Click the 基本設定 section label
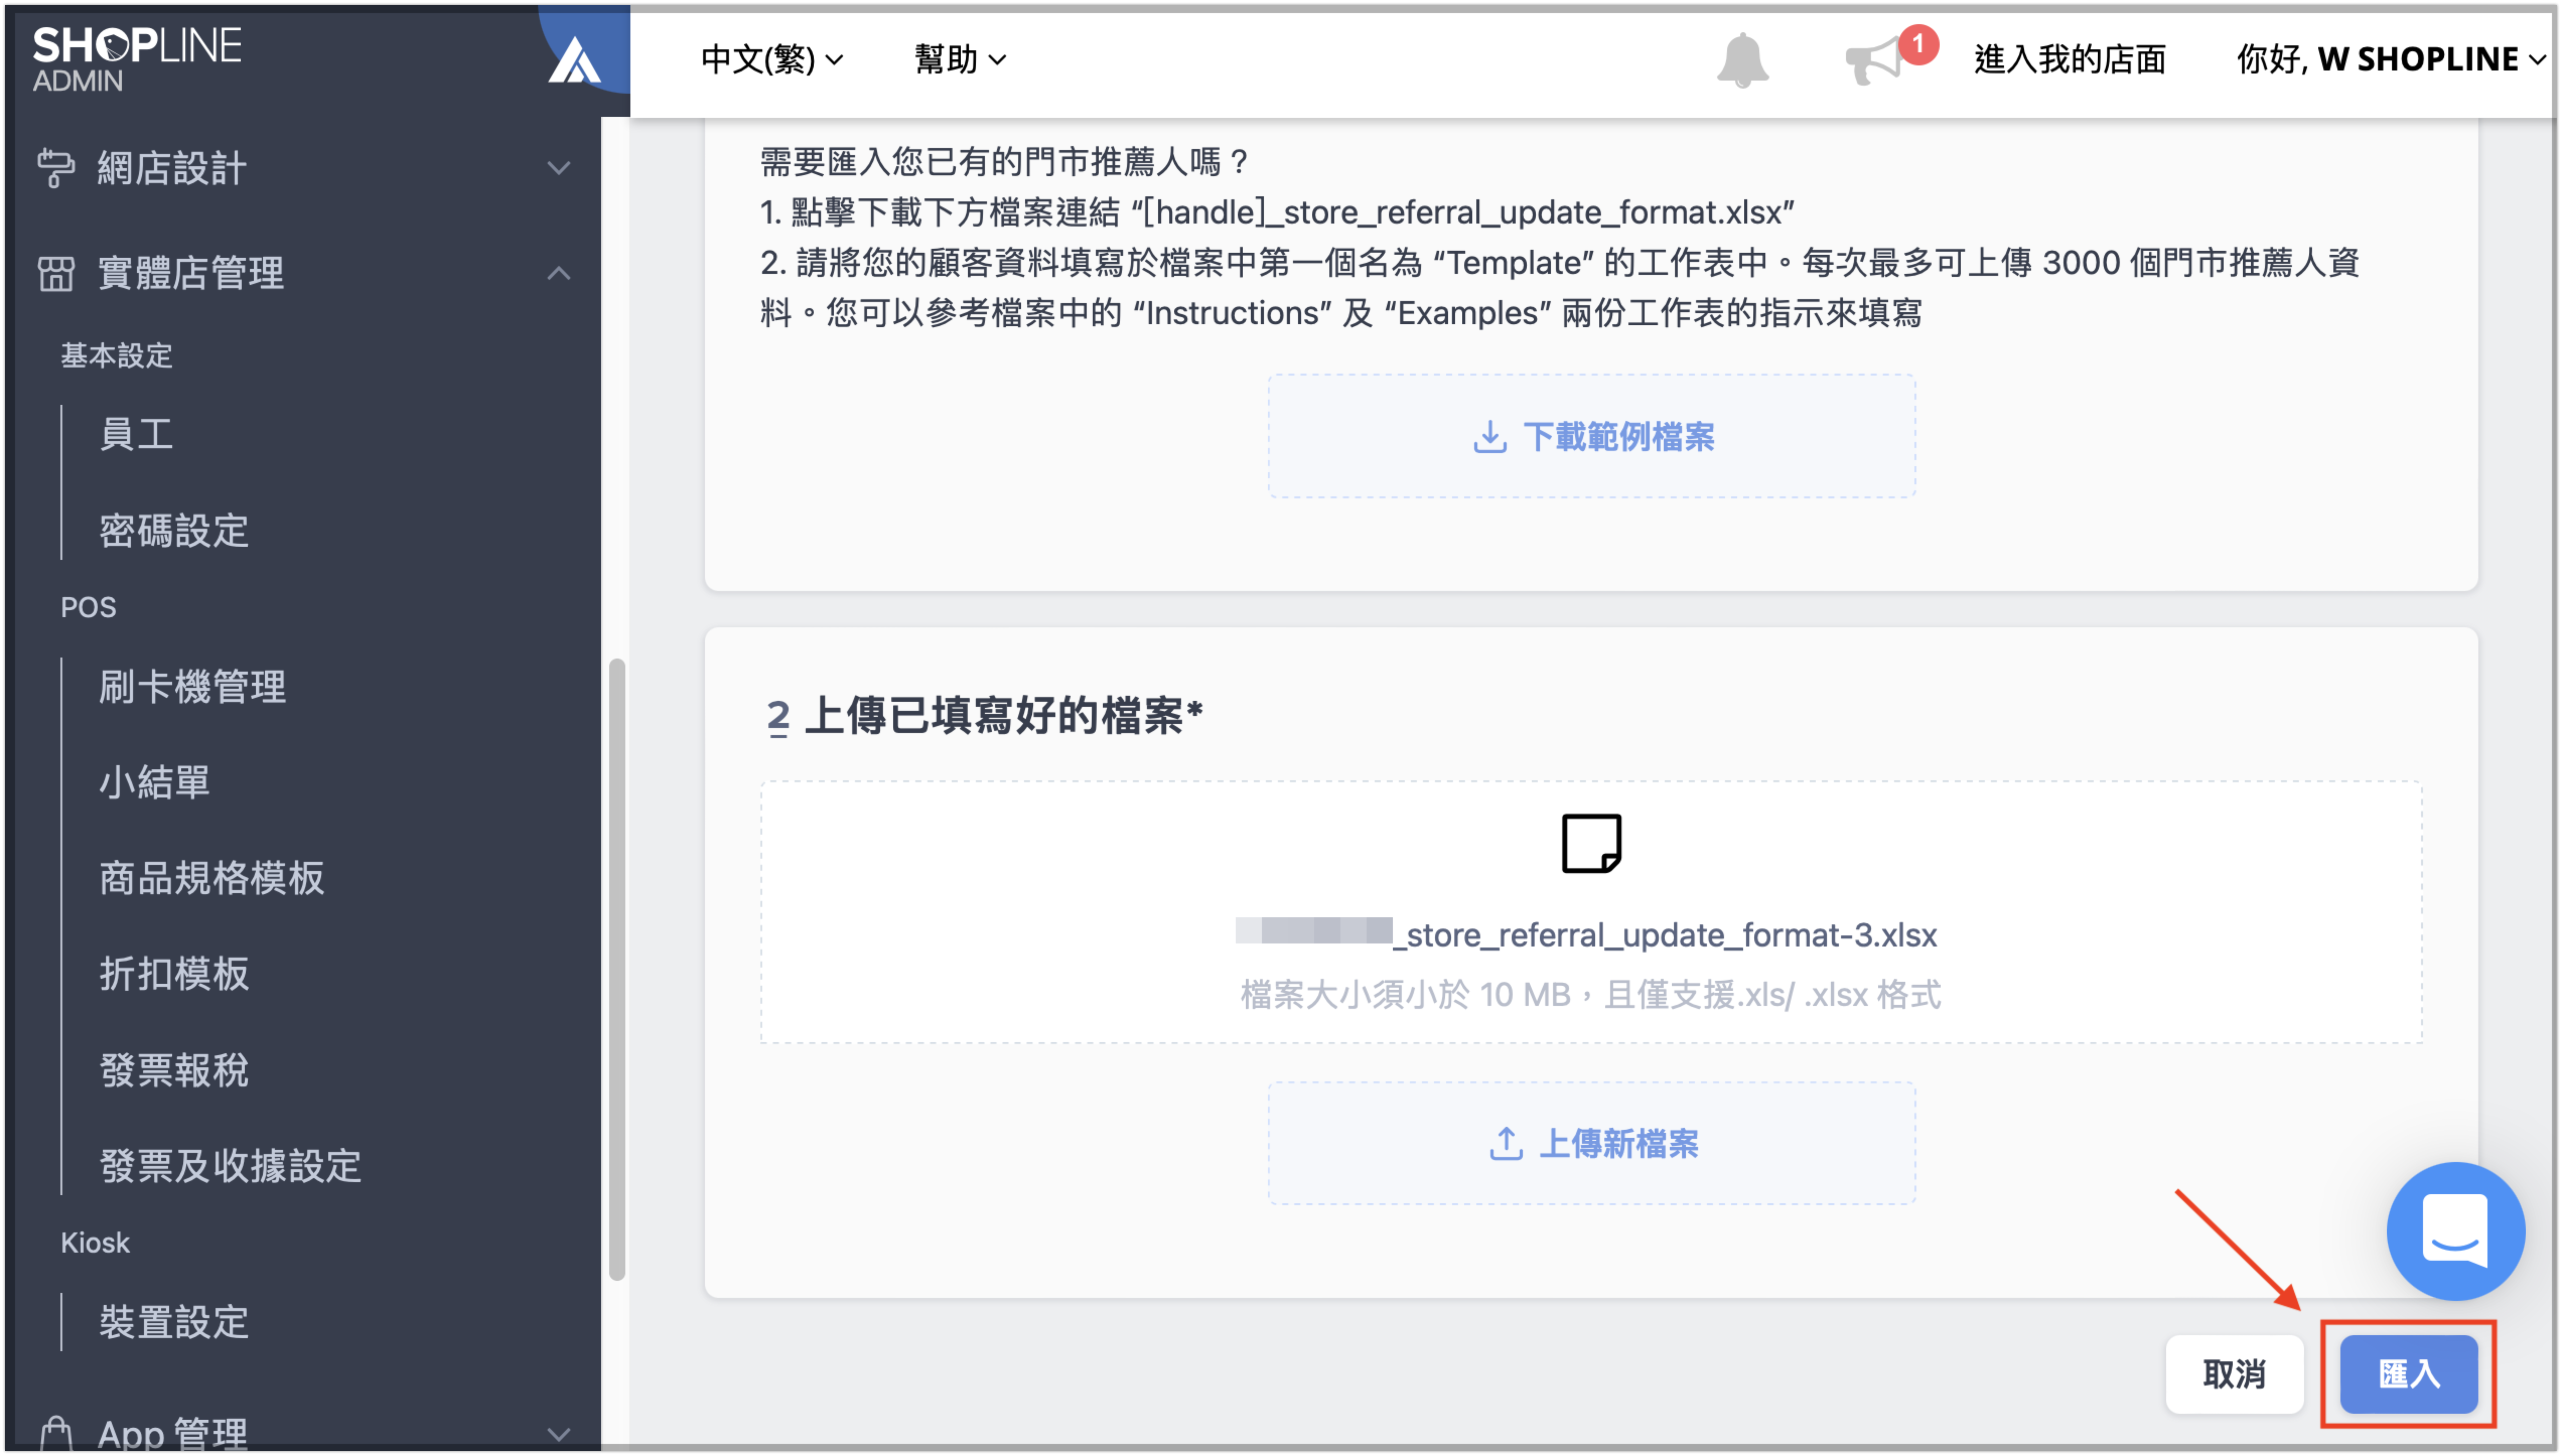 pos(117,356)
